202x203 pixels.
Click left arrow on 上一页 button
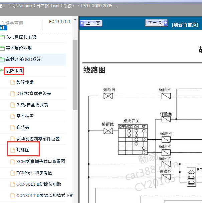click(82, 23)
